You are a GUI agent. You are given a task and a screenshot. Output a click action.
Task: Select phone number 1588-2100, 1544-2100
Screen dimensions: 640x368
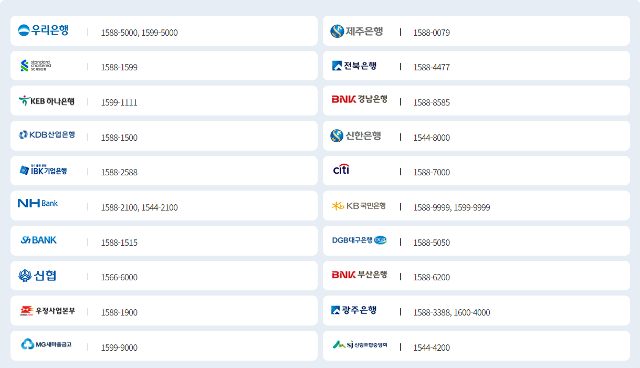point(139,207)
